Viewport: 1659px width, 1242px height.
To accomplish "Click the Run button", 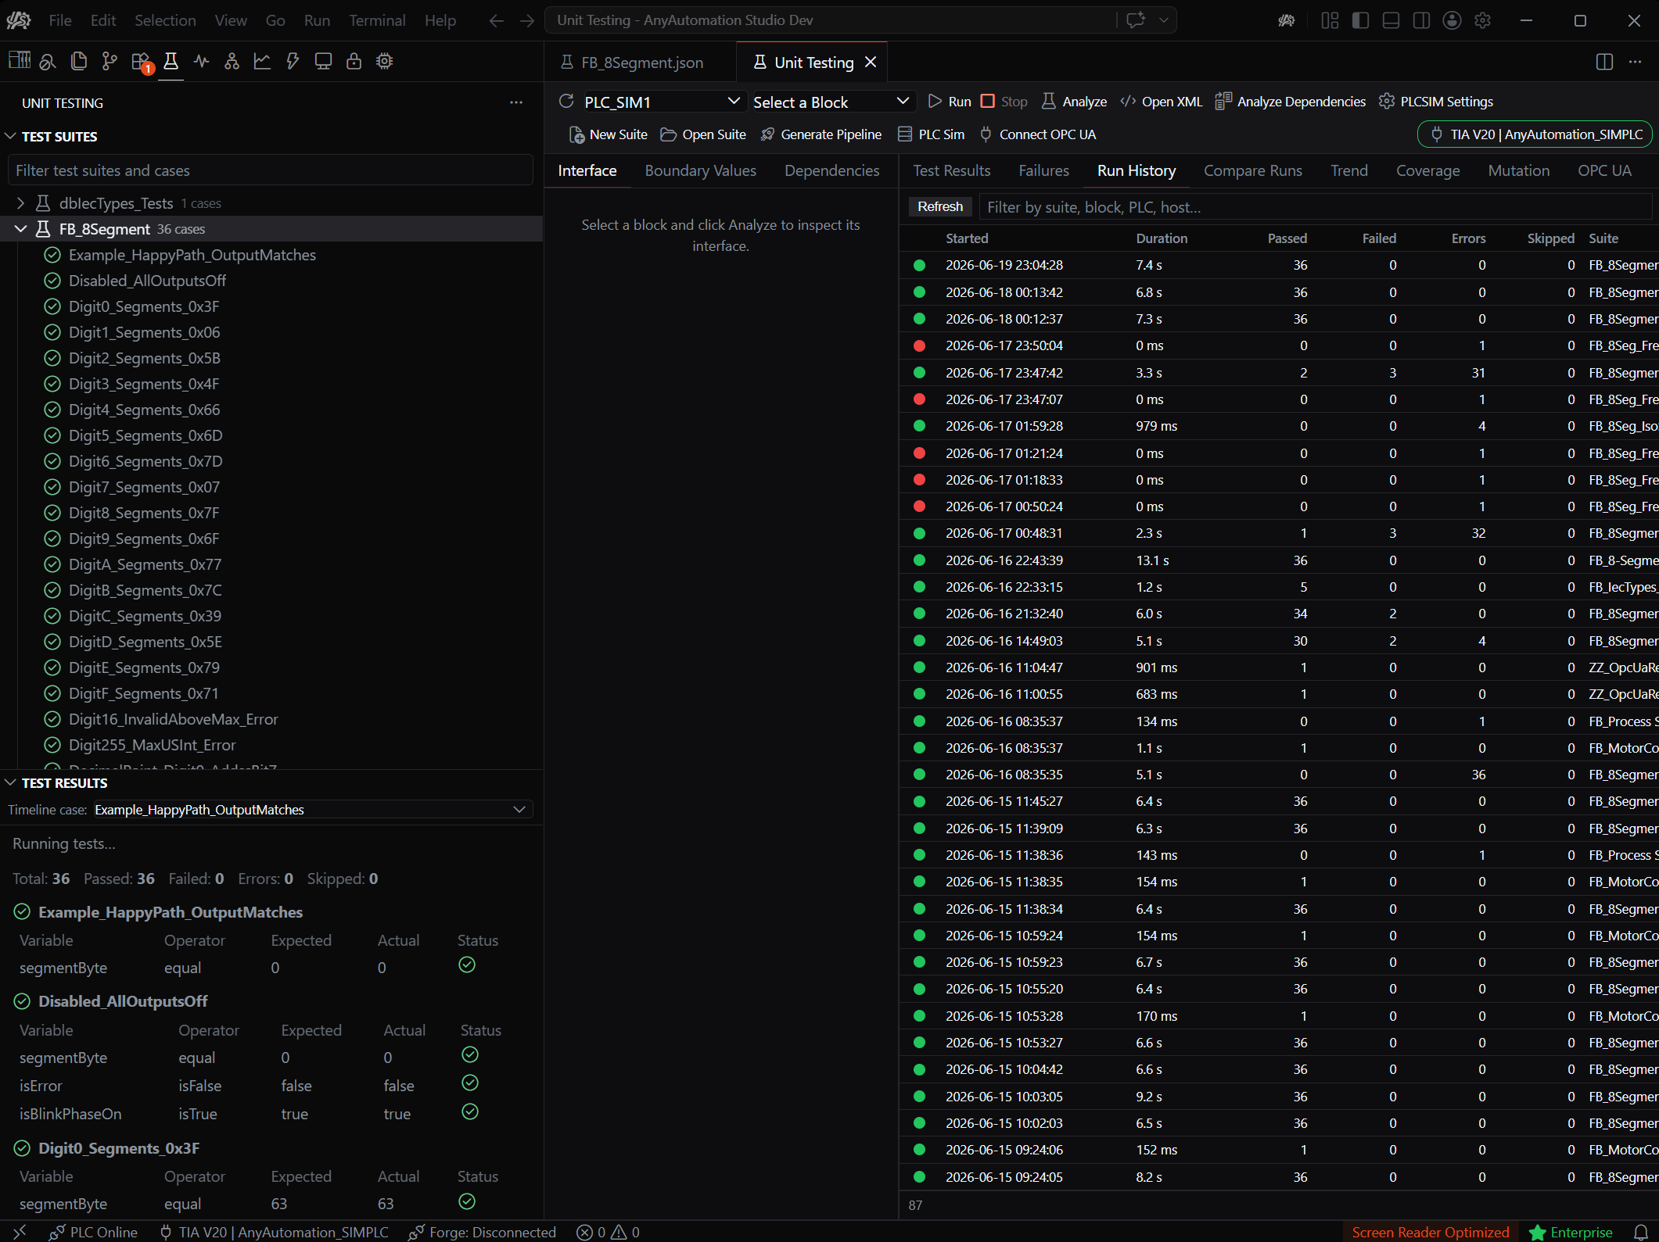I will pyautogui.click(x=950, y=102).
